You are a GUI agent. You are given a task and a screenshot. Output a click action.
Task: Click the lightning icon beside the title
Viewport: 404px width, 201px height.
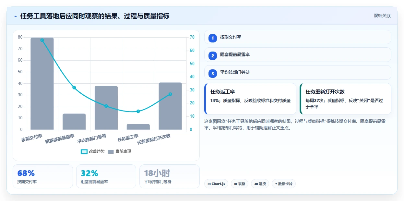[16, 16]
